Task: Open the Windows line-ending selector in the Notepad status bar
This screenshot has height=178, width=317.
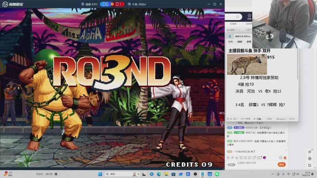Action: point(281,119)
